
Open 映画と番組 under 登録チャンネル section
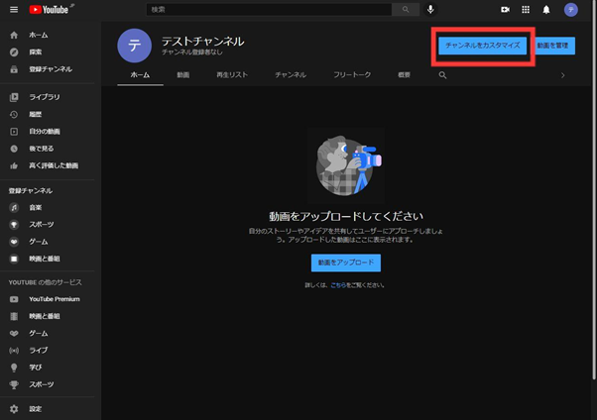pos(48,259)
